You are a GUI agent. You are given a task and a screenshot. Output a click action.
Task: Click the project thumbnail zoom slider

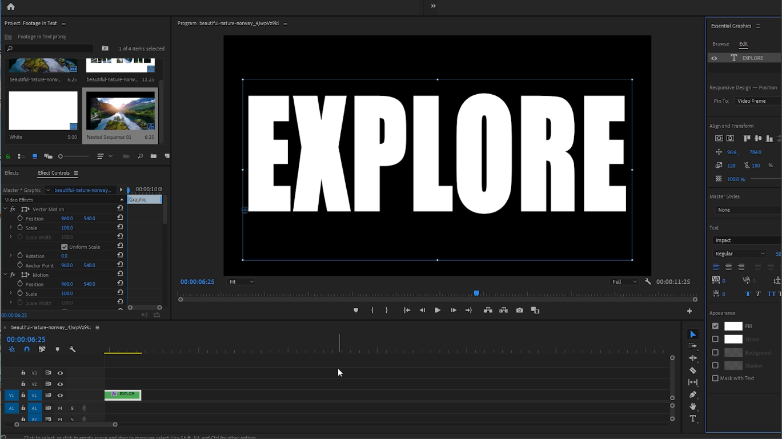tap(74, 156)
